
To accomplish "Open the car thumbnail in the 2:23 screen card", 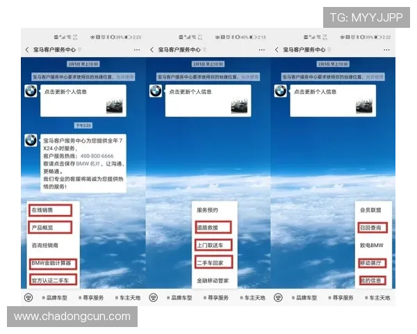I will pyautogui.click(x=115, y=106).
